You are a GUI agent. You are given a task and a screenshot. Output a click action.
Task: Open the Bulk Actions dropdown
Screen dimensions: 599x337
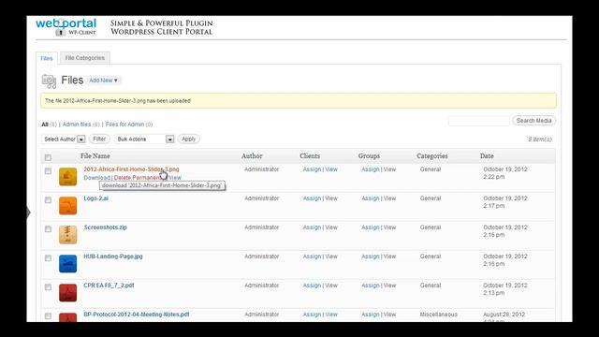(x=144, y=139)
